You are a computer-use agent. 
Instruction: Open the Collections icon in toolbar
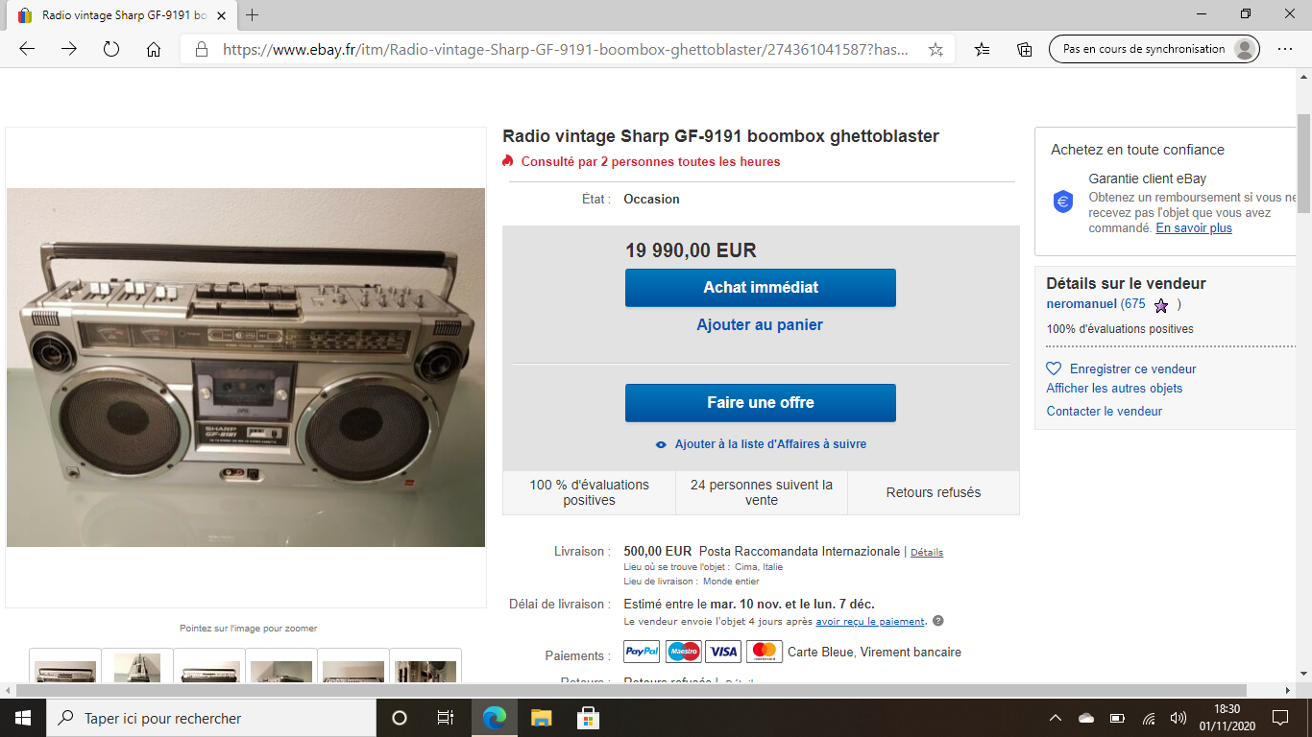point(1025,49)
